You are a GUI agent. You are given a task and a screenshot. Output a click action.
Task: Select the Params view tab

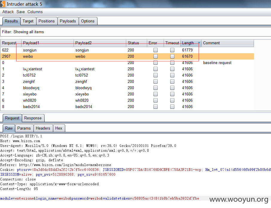coord(24,128)
